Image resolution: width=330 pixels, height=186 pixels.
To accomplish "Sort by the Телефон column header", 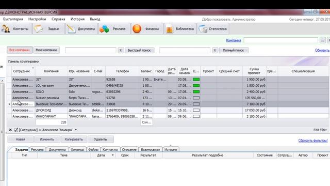I will coord(123,71).
